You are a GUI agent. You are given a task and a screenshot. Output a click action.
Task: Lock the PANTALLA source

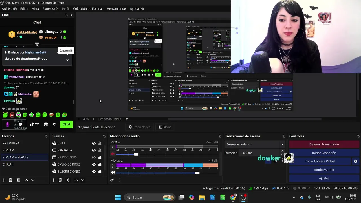(100, 150)
